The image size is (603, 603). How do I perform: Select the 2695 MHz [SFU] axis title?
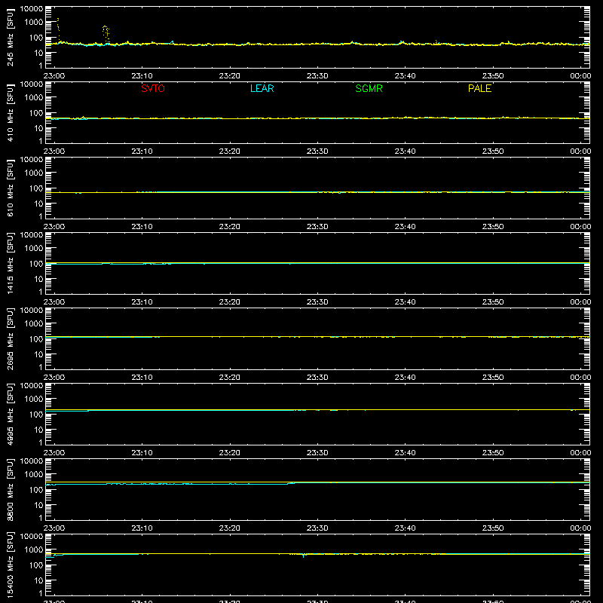tap(10, 338)
